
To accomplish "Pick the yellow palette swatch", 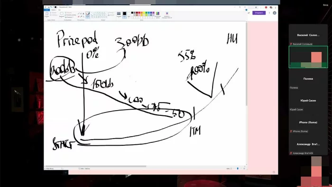I will point(144,13).
